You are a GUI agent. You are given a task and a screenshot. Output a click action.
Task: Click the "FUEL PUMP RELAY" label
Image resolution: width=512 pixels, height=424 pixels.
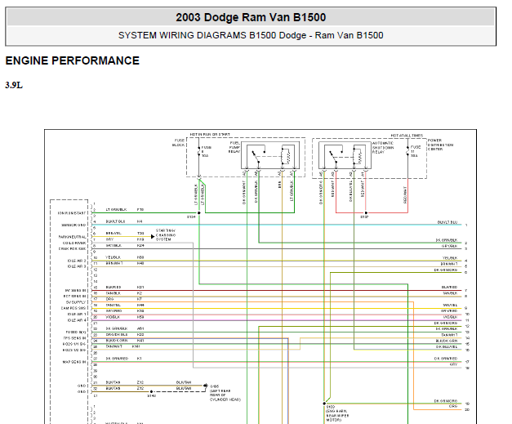tap(234, 147)
